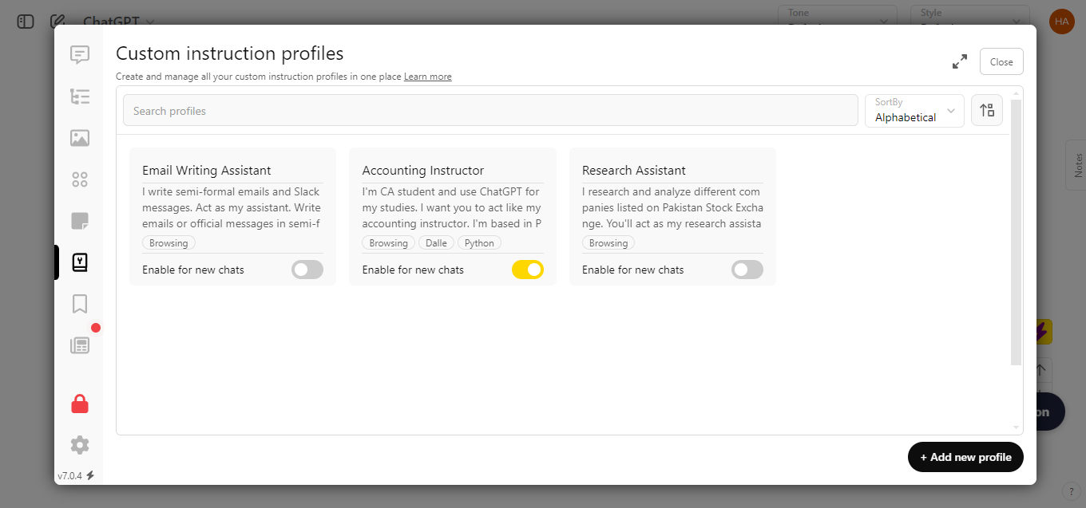Enable Research Assistant for new chats
Screen dimensions: 1086x508
pyautogui.click(x=747, y=270)
